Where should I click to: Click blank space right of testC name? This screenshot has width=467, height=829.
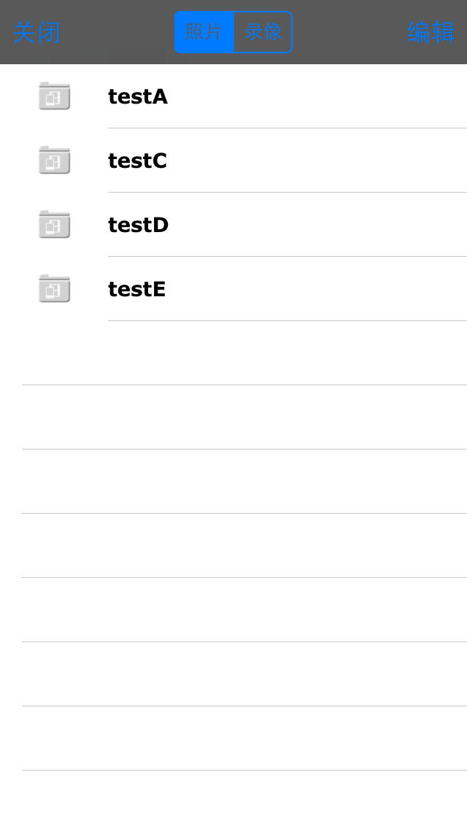pyautogui.click(x=317, y=161)
